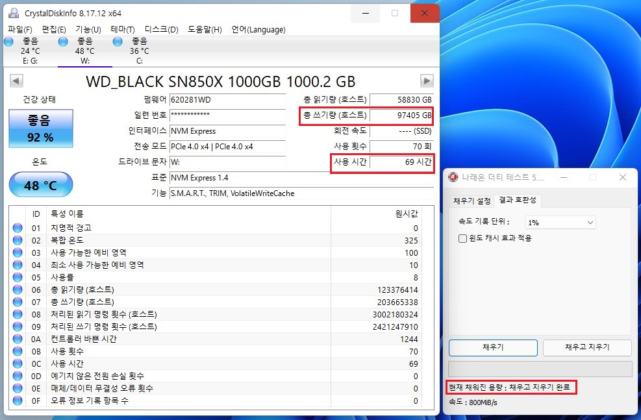Screen dimensions: 641x420
Task: Open the 파일(F) menu
Action: [x=19, y=29]
